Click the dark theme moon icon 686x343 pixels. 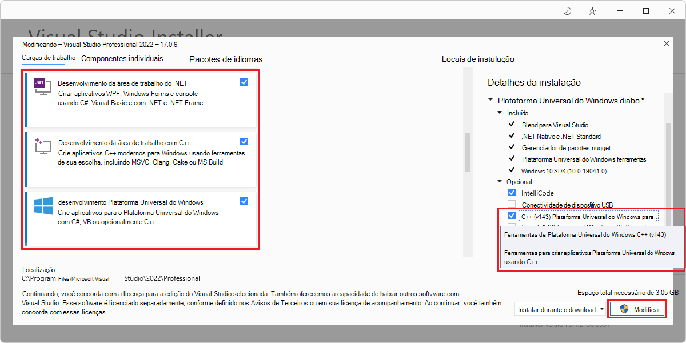(x=567, y=11)
